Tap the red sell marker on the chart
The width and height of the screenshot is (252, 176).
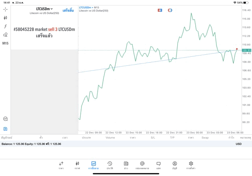(237, 49)
